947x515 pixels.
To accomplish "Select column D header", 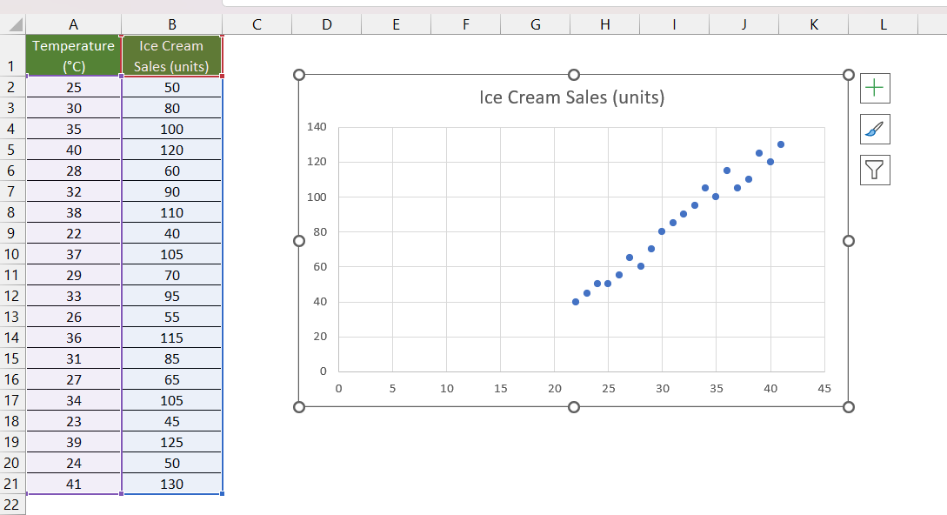I will point(327,24).
